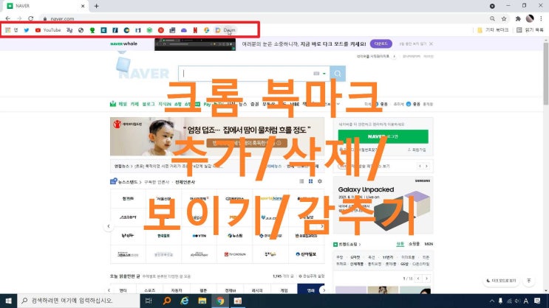The height and width of the screenshot is (308, 549).
Task: Open File Explorer from the taskbar
Action: [202, 301]
